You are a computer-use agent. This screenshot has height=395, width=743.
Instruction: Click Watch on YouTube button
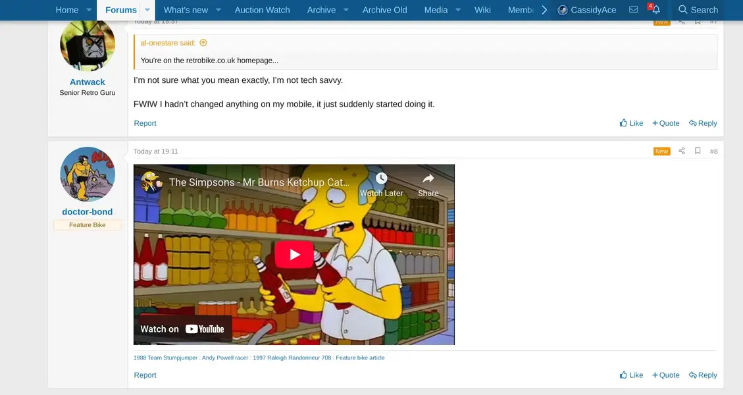click(x=182, y=329)
